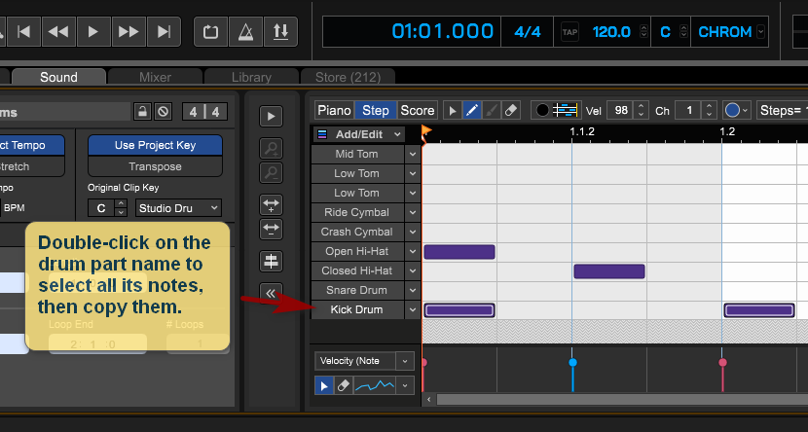Collapse the panel with the double-chevron icon
This screenshot has height=432, width=808.
pyautogui.click(x=271, y=293)
